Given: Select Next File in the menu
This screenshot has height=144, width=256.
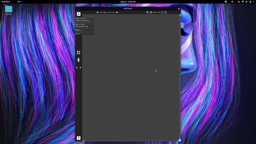Looking at the screenshot, I should coord(84,24).
